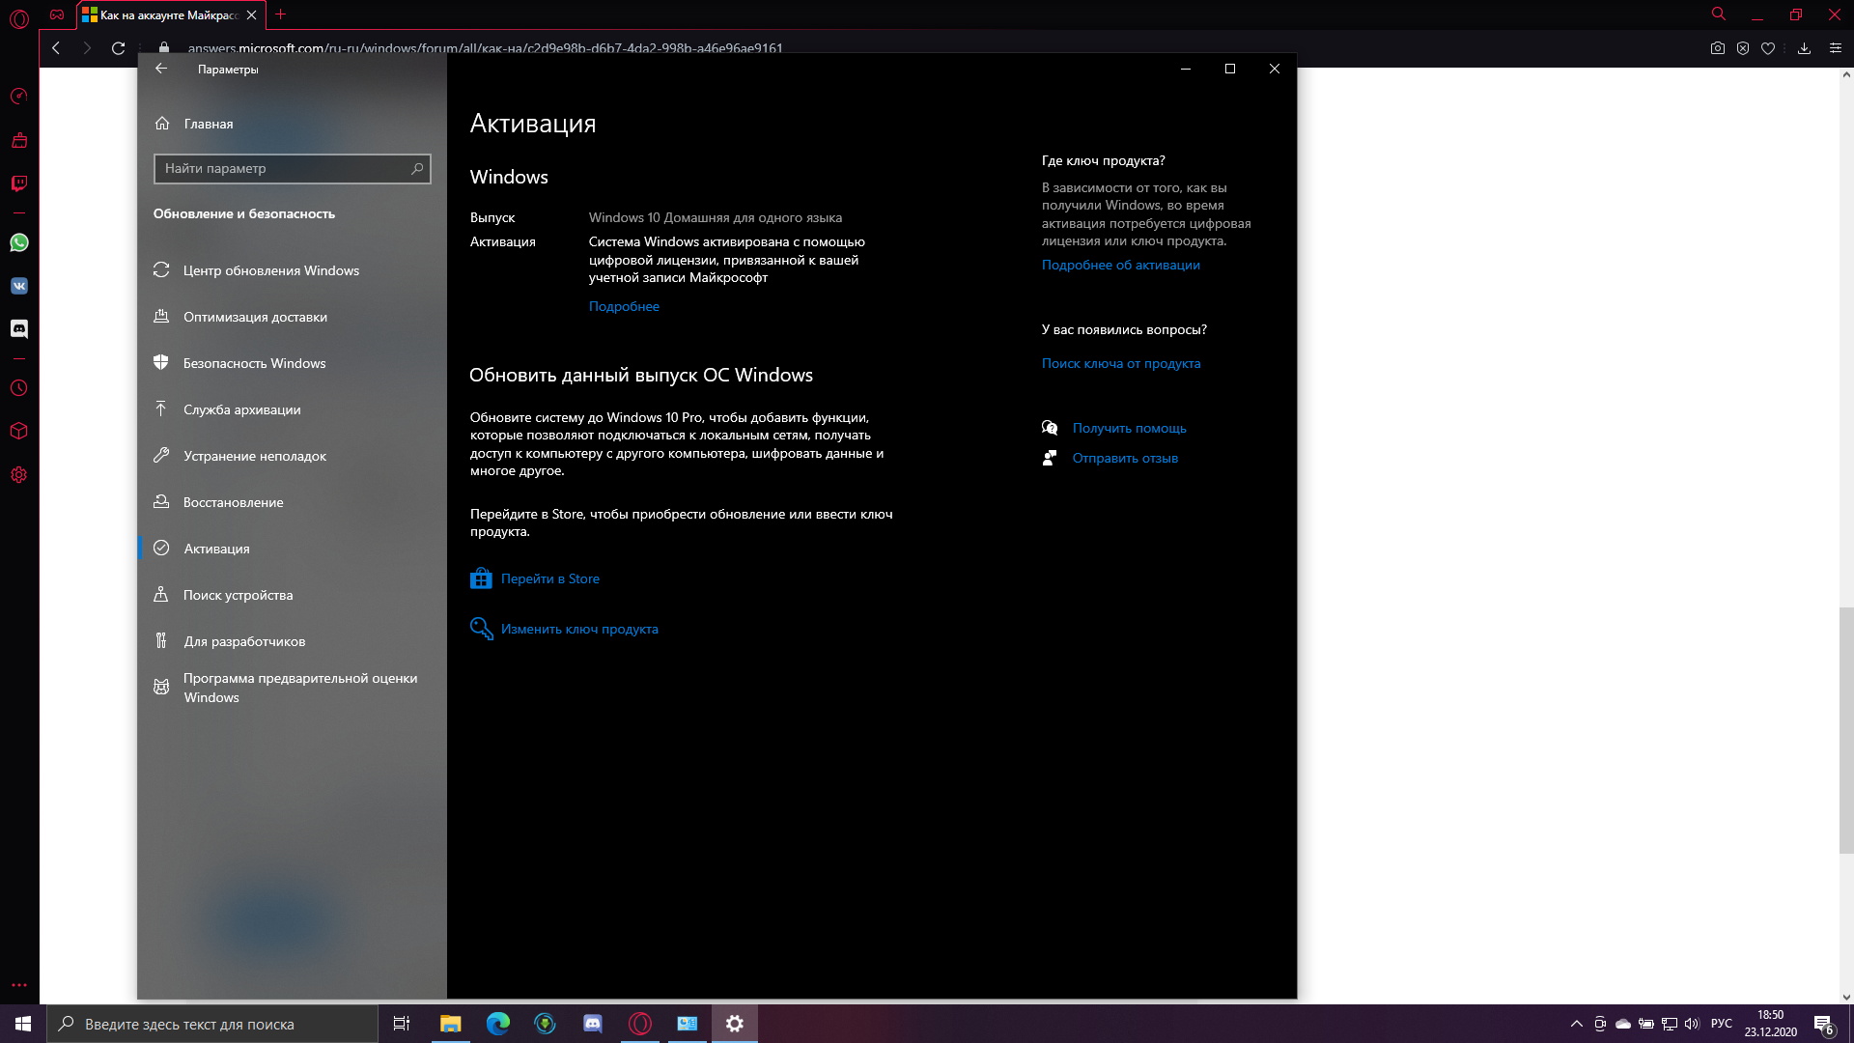
Task: Open GX Control in Opera sidebar
Action: [19, 97]
